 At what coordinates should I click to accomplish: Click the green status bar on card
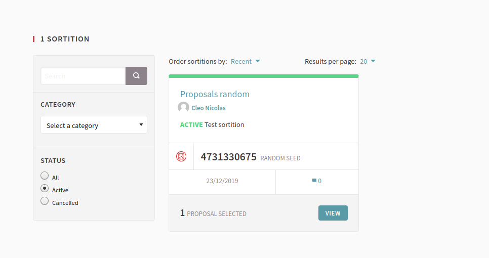tap(263, 76)
